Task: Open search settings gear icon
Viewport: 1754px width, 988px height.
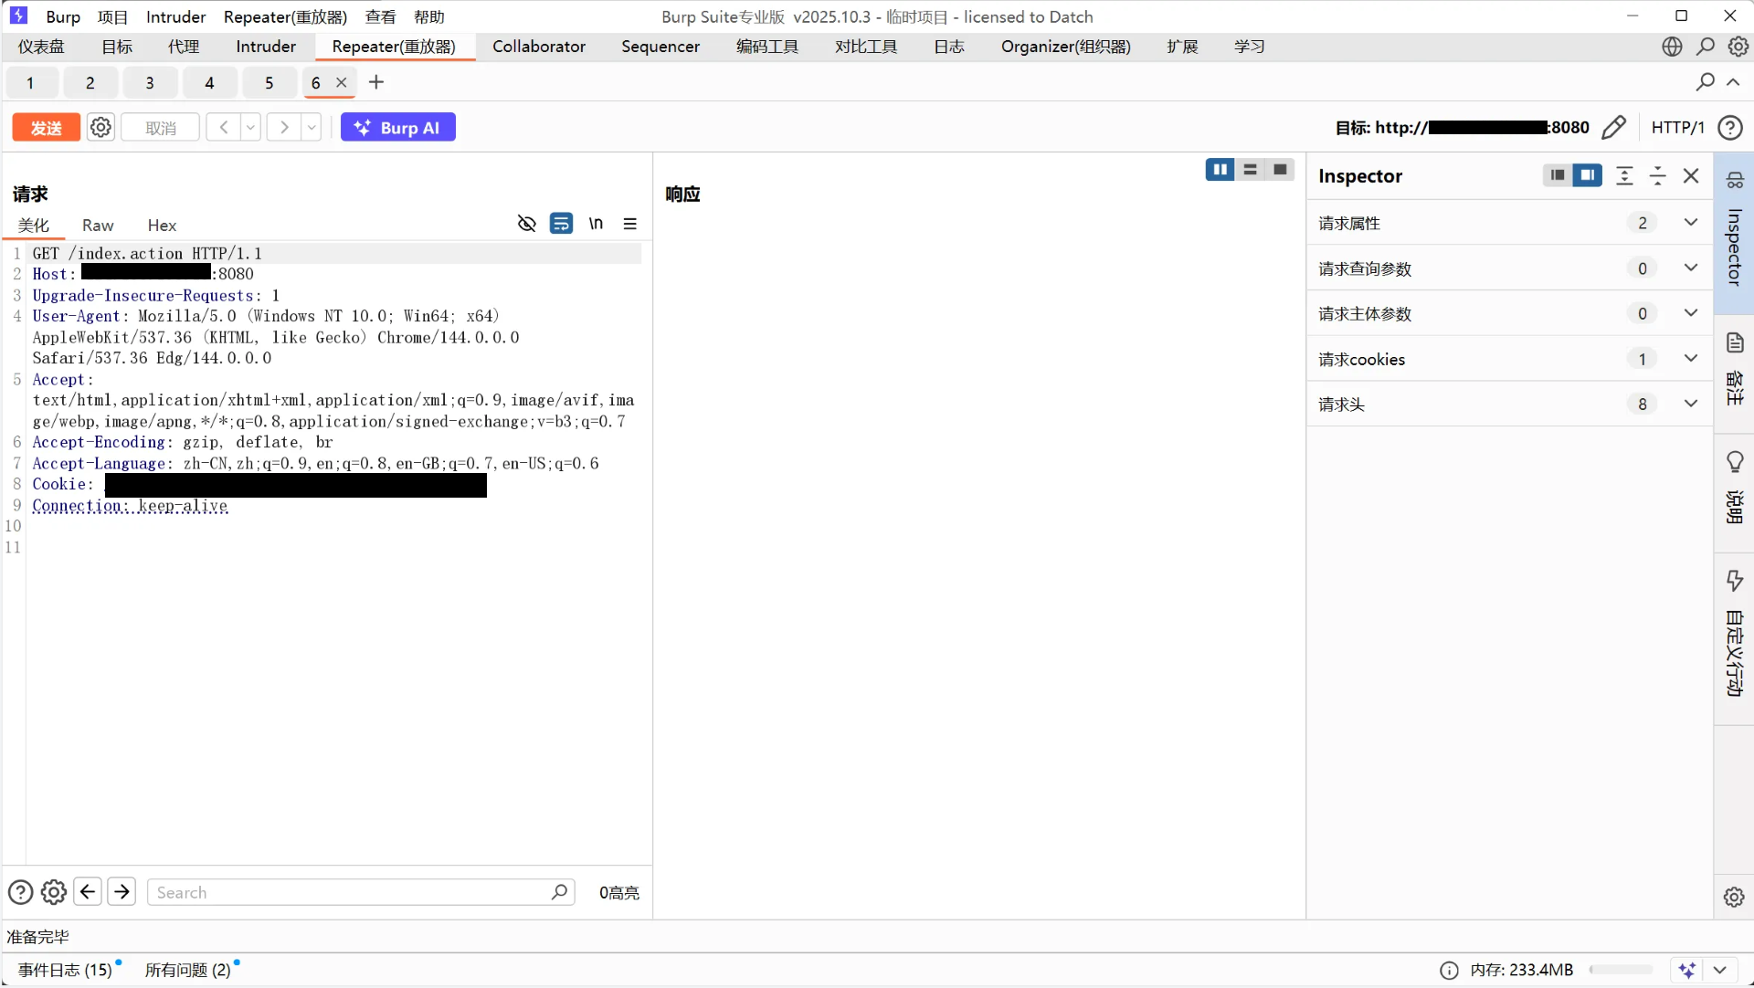Action: pos(54,892)
